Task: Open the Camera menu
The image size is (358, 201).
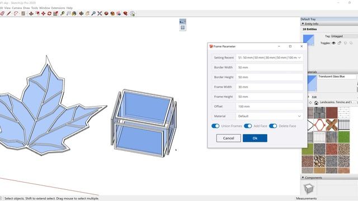Action: 17,8
